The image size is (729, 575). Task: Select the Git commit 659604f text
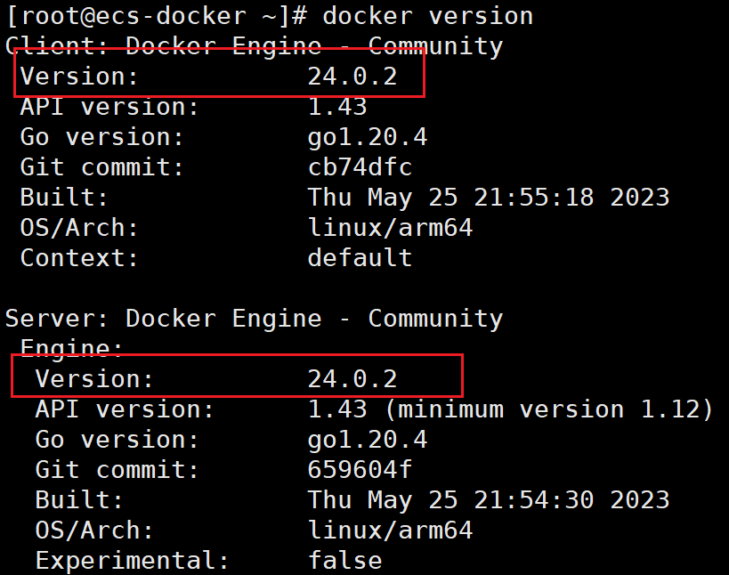(x=360, y=469)
